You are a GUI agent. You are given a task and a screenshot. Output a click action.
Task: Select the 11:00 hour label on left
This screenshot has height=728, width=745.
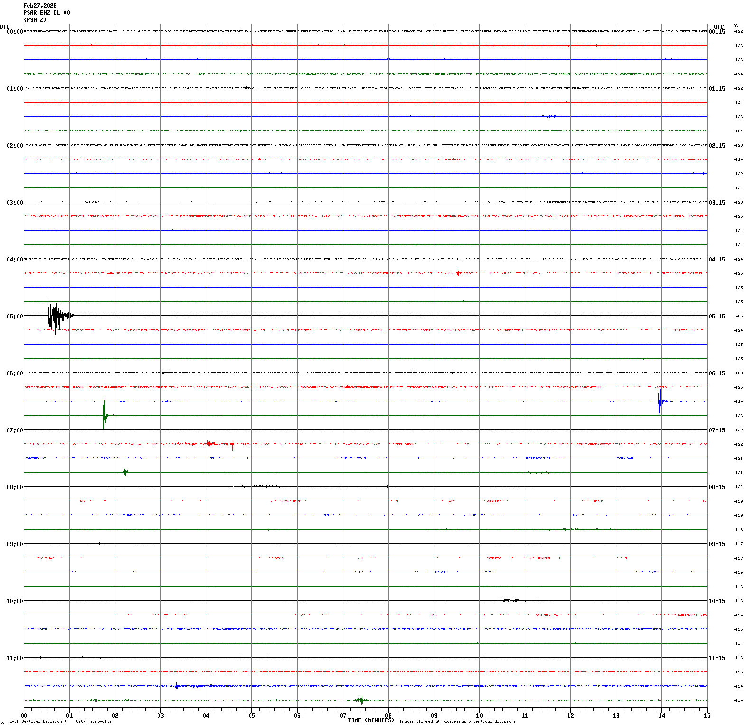click(x=14, y=658)
